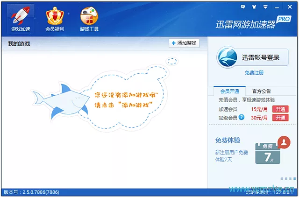Click the 高级会员 help question icon
299x197 pixels.
tap(242, 117)
